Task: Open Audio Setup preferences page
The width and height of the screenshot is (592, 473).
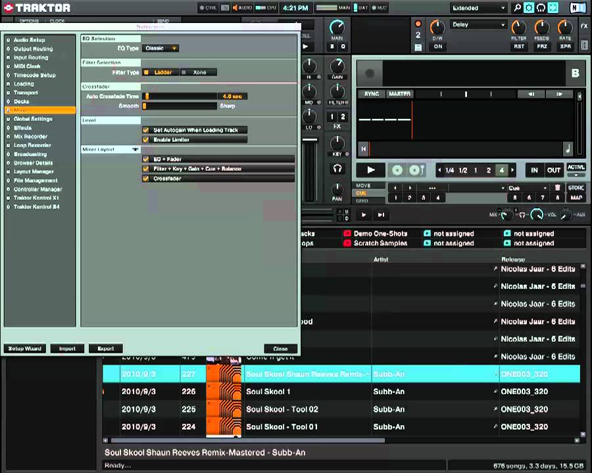Action: (29, 40)
